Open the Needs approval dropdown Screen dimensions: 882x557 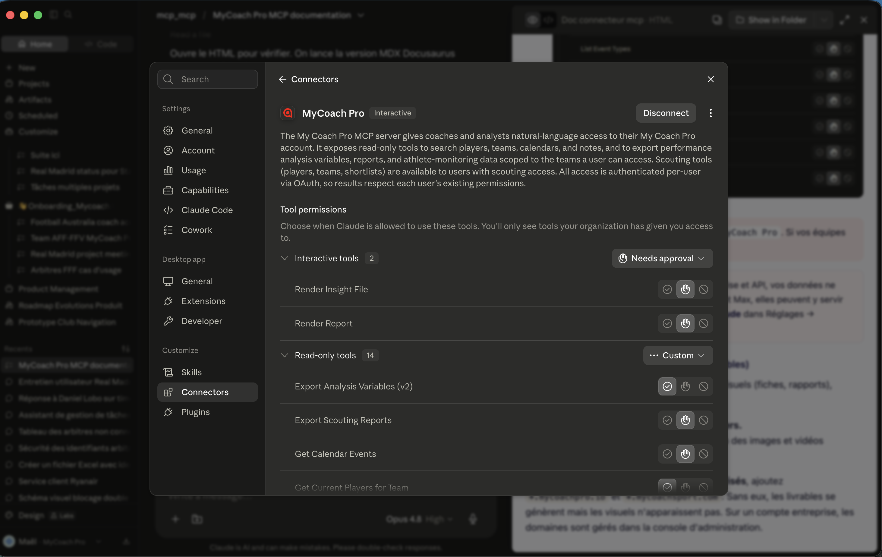(662, 258)
